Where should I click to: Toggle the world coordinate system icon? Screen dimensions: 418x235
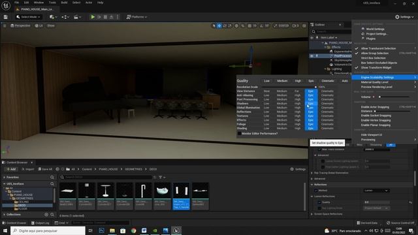click(236, 26)
